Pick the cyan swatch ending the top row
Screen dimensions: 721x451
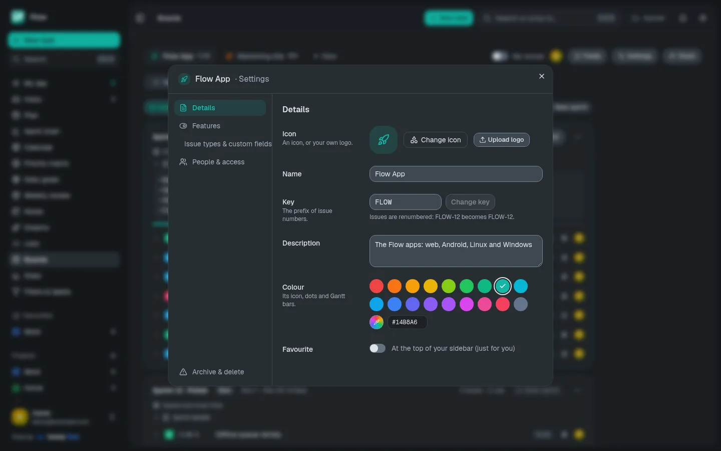(x=521, y=286)
